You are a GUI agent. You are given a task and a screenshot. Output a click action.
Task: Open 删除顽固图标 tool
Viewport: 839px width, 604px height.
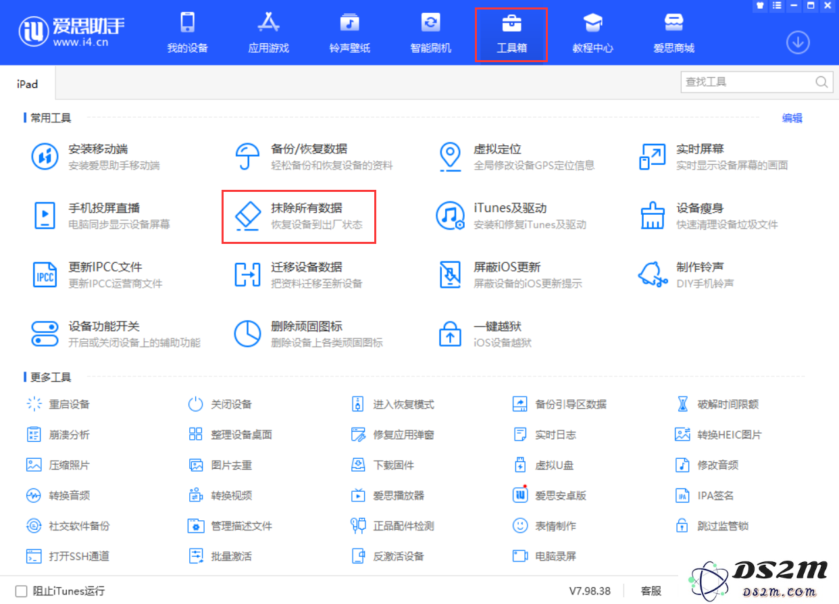(x=308, y=334)
